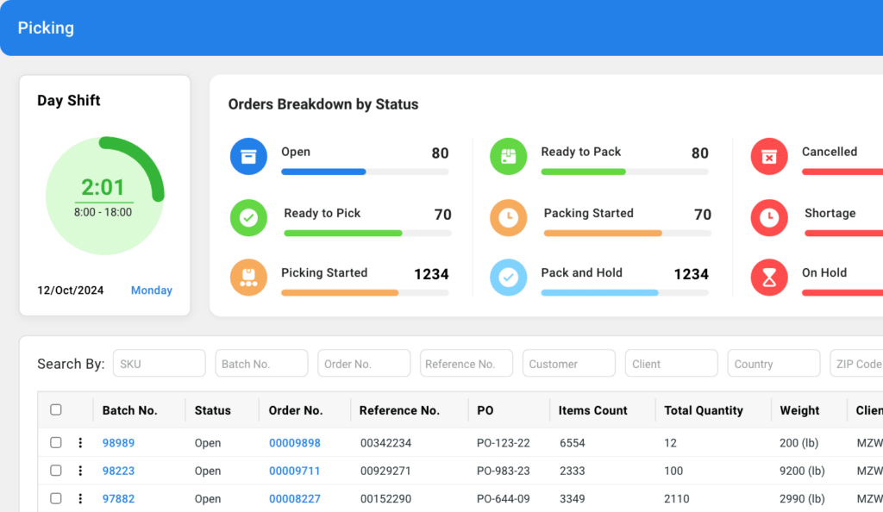883x512 pixels.
Task: Click the Total Quantity column header
Action: 704,410
